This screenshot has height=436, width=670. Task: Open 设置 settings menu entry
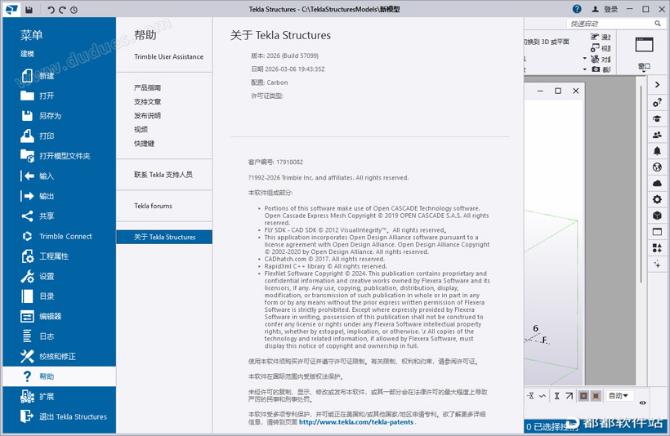pyautogui.click(x=60, y=276)
